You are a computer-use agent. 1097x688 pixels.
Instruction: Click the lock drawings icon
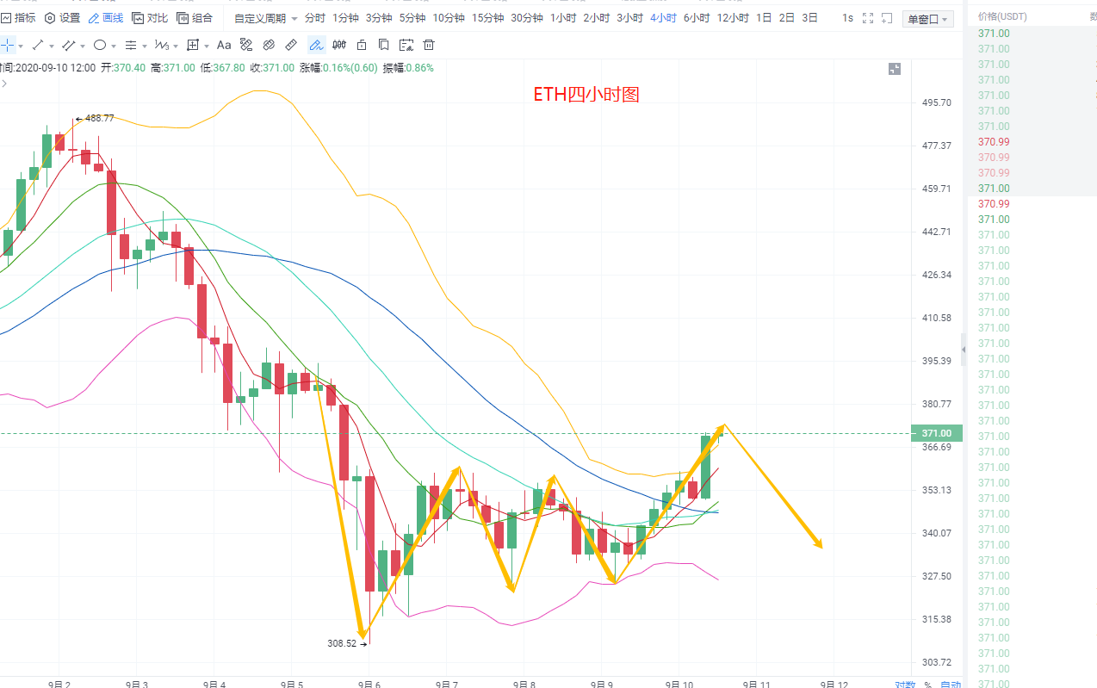click(362, 45)
